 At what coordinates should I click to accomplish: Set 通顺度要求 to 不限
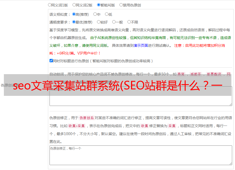129,22
